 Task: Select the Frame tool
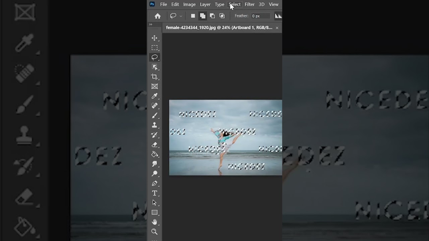click(155, 86)
